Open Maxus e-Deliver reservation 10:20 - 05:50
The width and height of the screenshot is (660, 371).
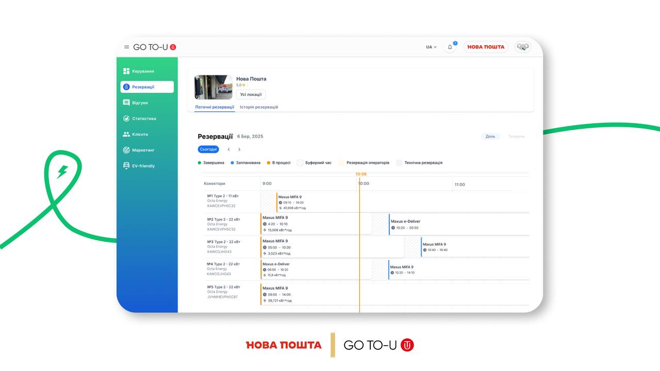[x=459, y=224]
